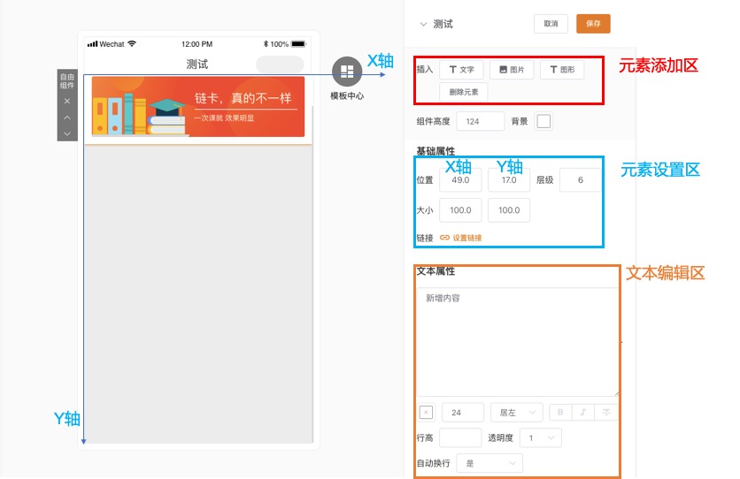Image resolution: width=740 pixels, height=479 pixels.
Task: Move component down with the down chevron
Action: click(67, 133)
